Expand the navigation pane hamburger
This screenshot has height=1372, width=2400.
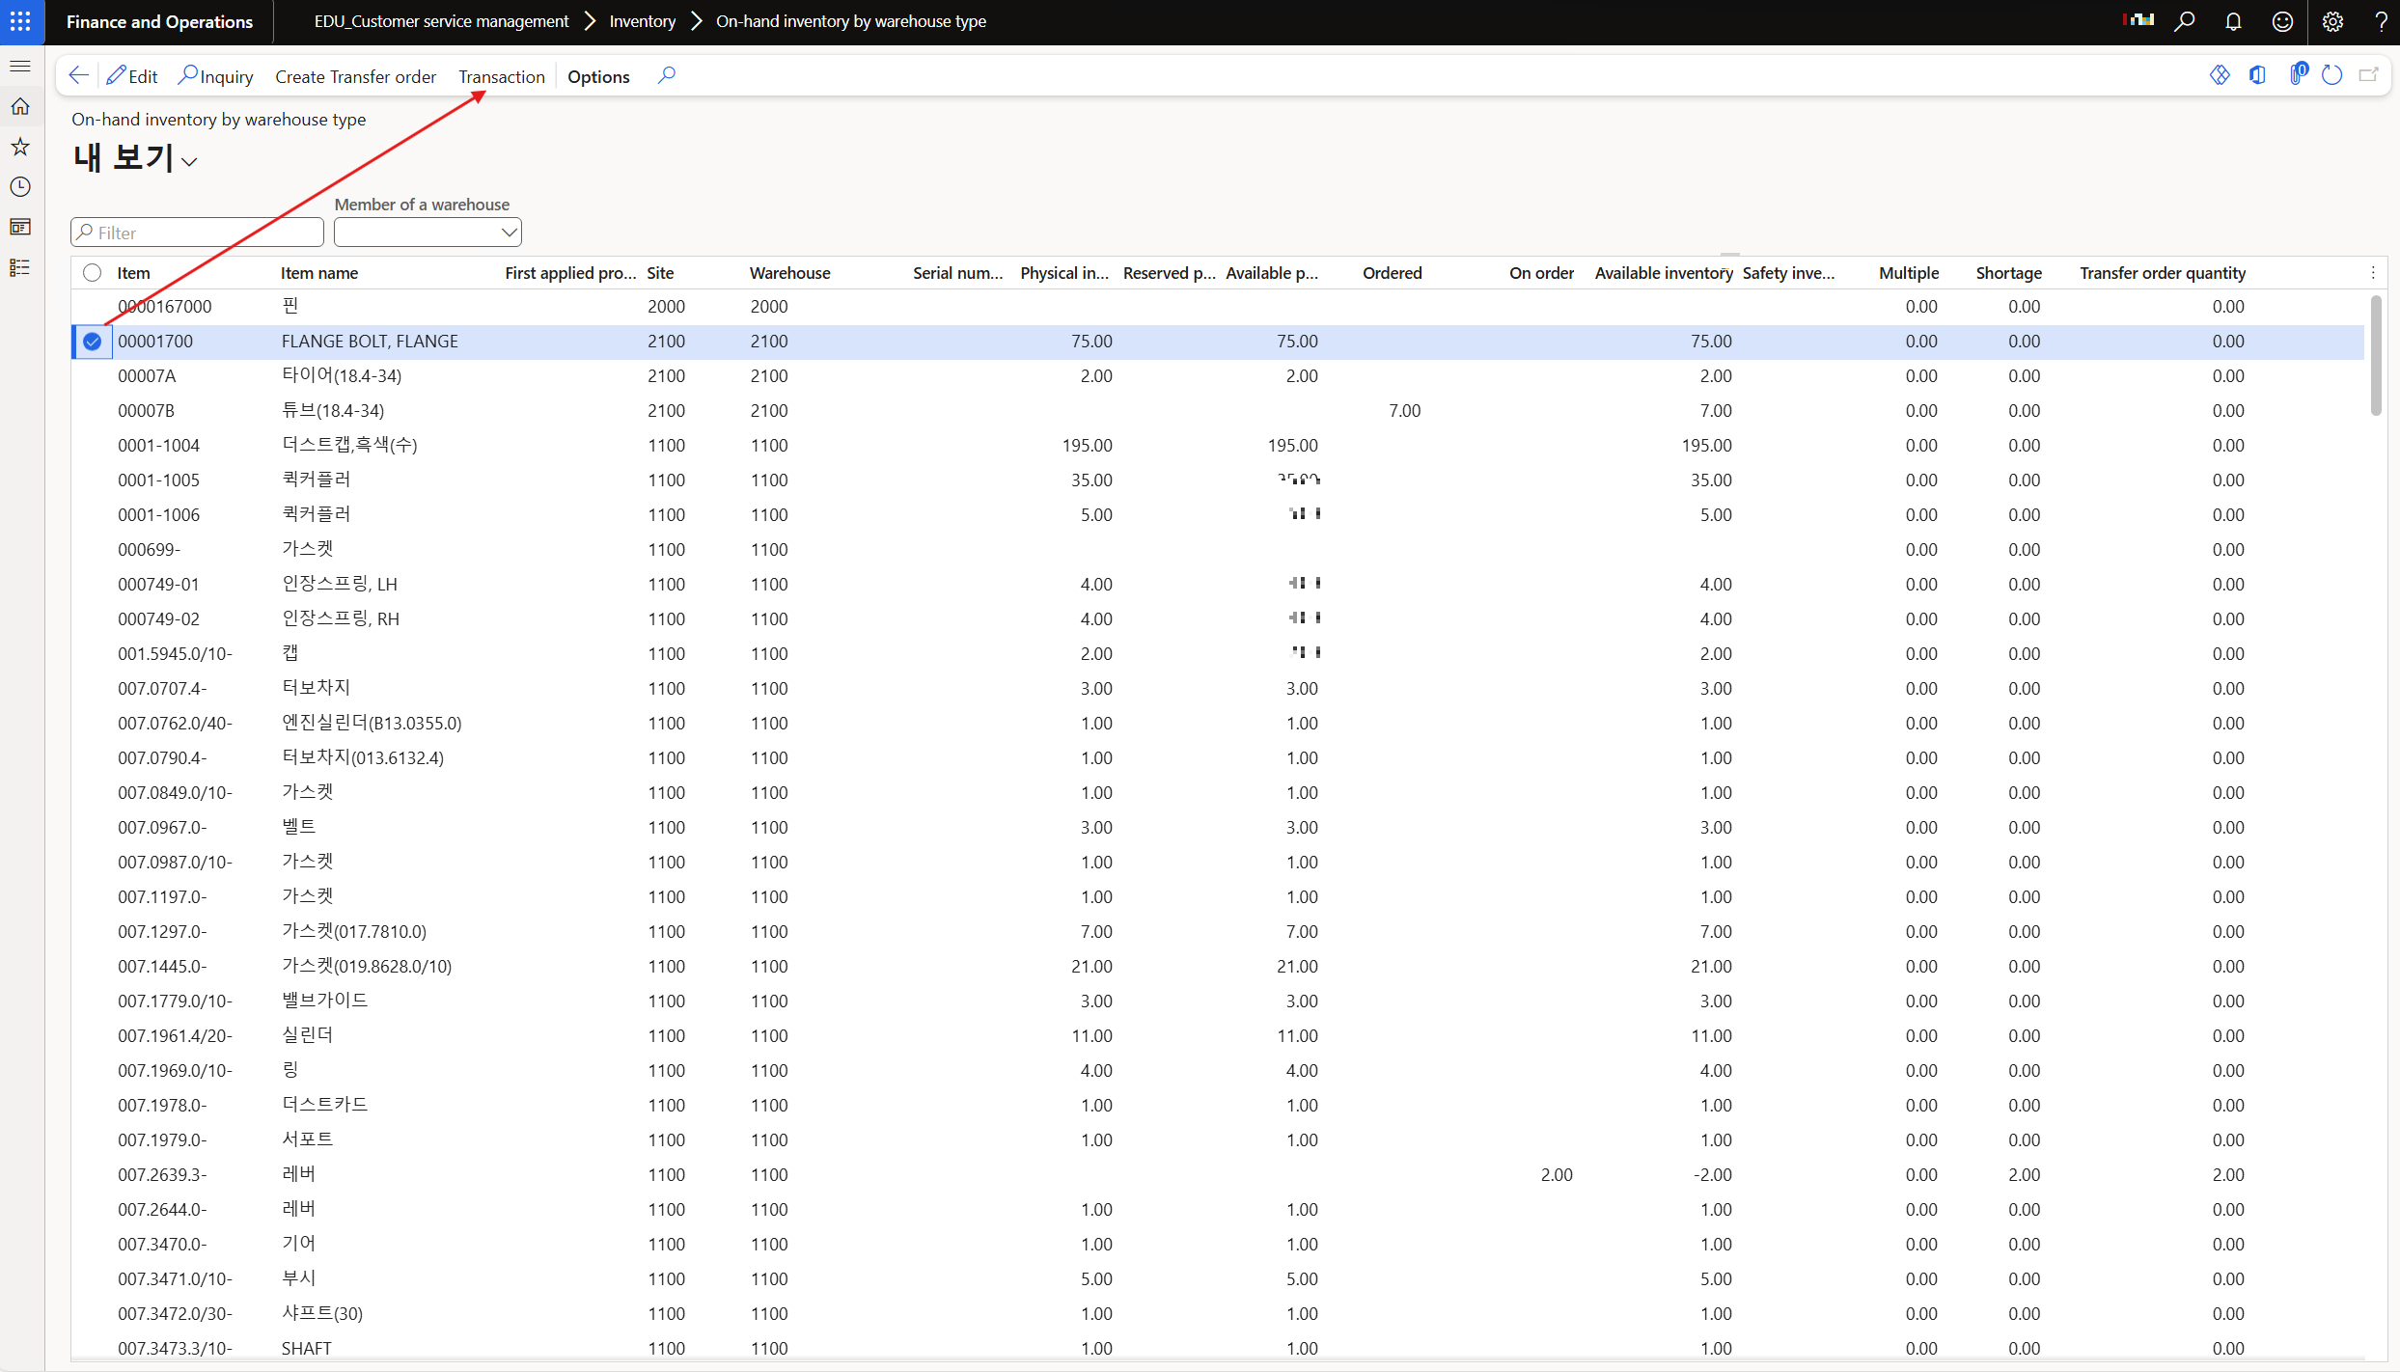(20, 66)
